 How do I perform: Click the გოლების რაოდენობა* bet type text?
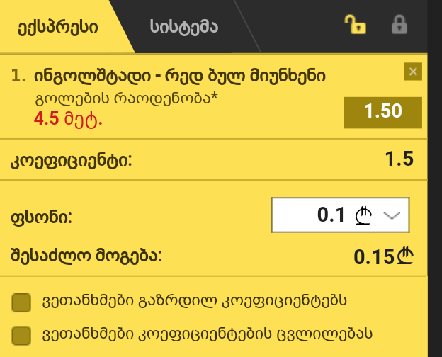pyautogui.click(x=127, y=98)
